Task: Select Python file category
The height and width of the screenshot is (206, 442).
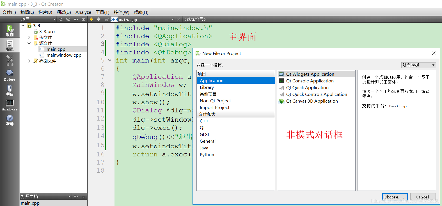Action: pyautogui.click(x=236, y=154)
